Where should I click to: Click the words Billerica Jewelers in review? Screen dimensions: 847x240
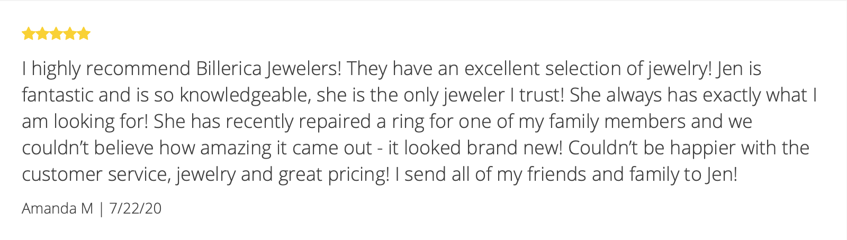click(269, 69)
